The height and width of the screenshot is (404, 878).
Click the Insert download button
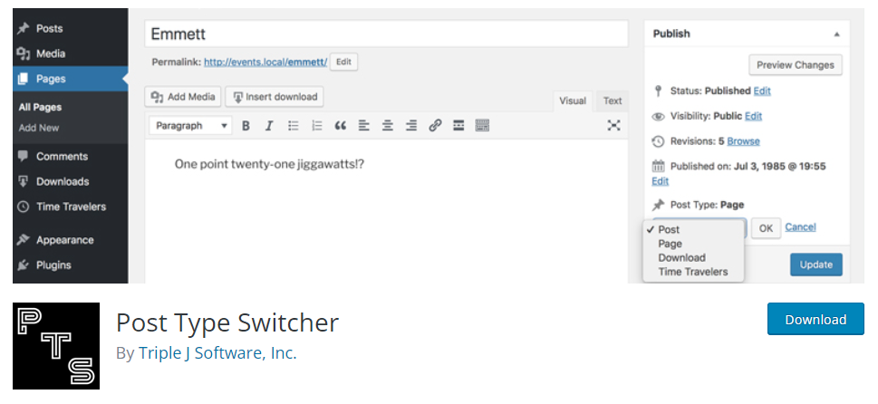click(x=275, y=97)
